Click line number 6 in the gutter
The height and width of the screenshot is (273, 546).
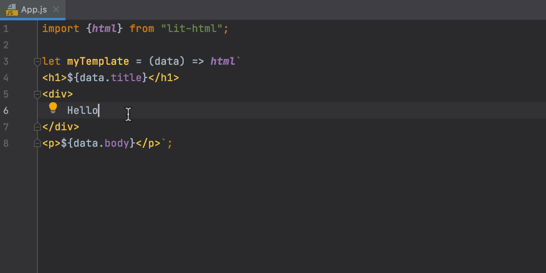6,111
